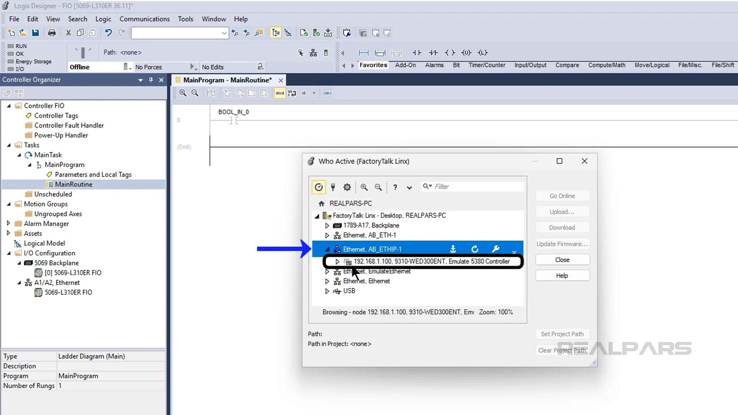Insert Examine On contact instruction
This screenshot has width=738, height=415.
pos(417,53)
